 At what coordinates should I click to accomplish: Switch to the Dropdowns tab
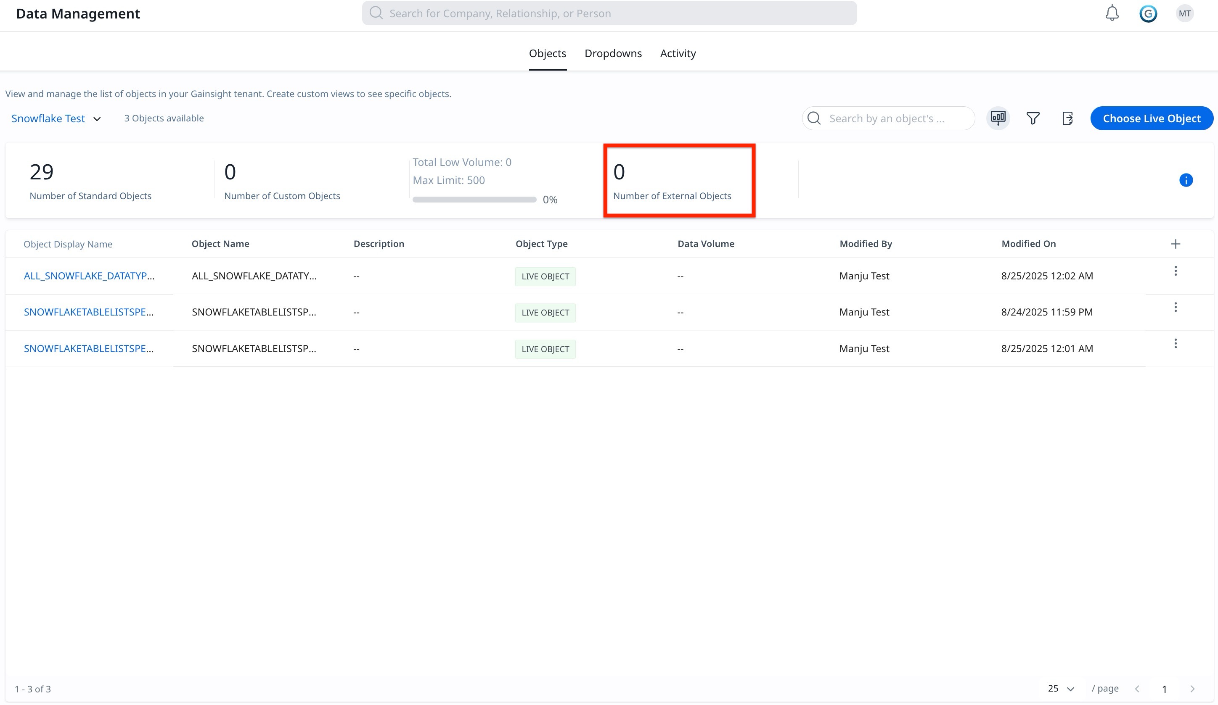pyautogui.click(x=613, y=53)
